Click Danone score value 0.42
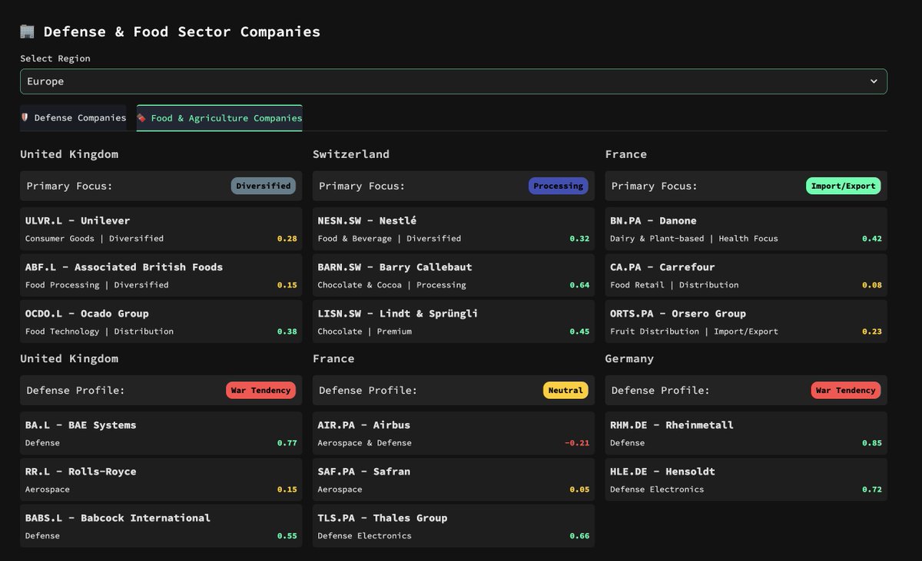 point(872,239)
